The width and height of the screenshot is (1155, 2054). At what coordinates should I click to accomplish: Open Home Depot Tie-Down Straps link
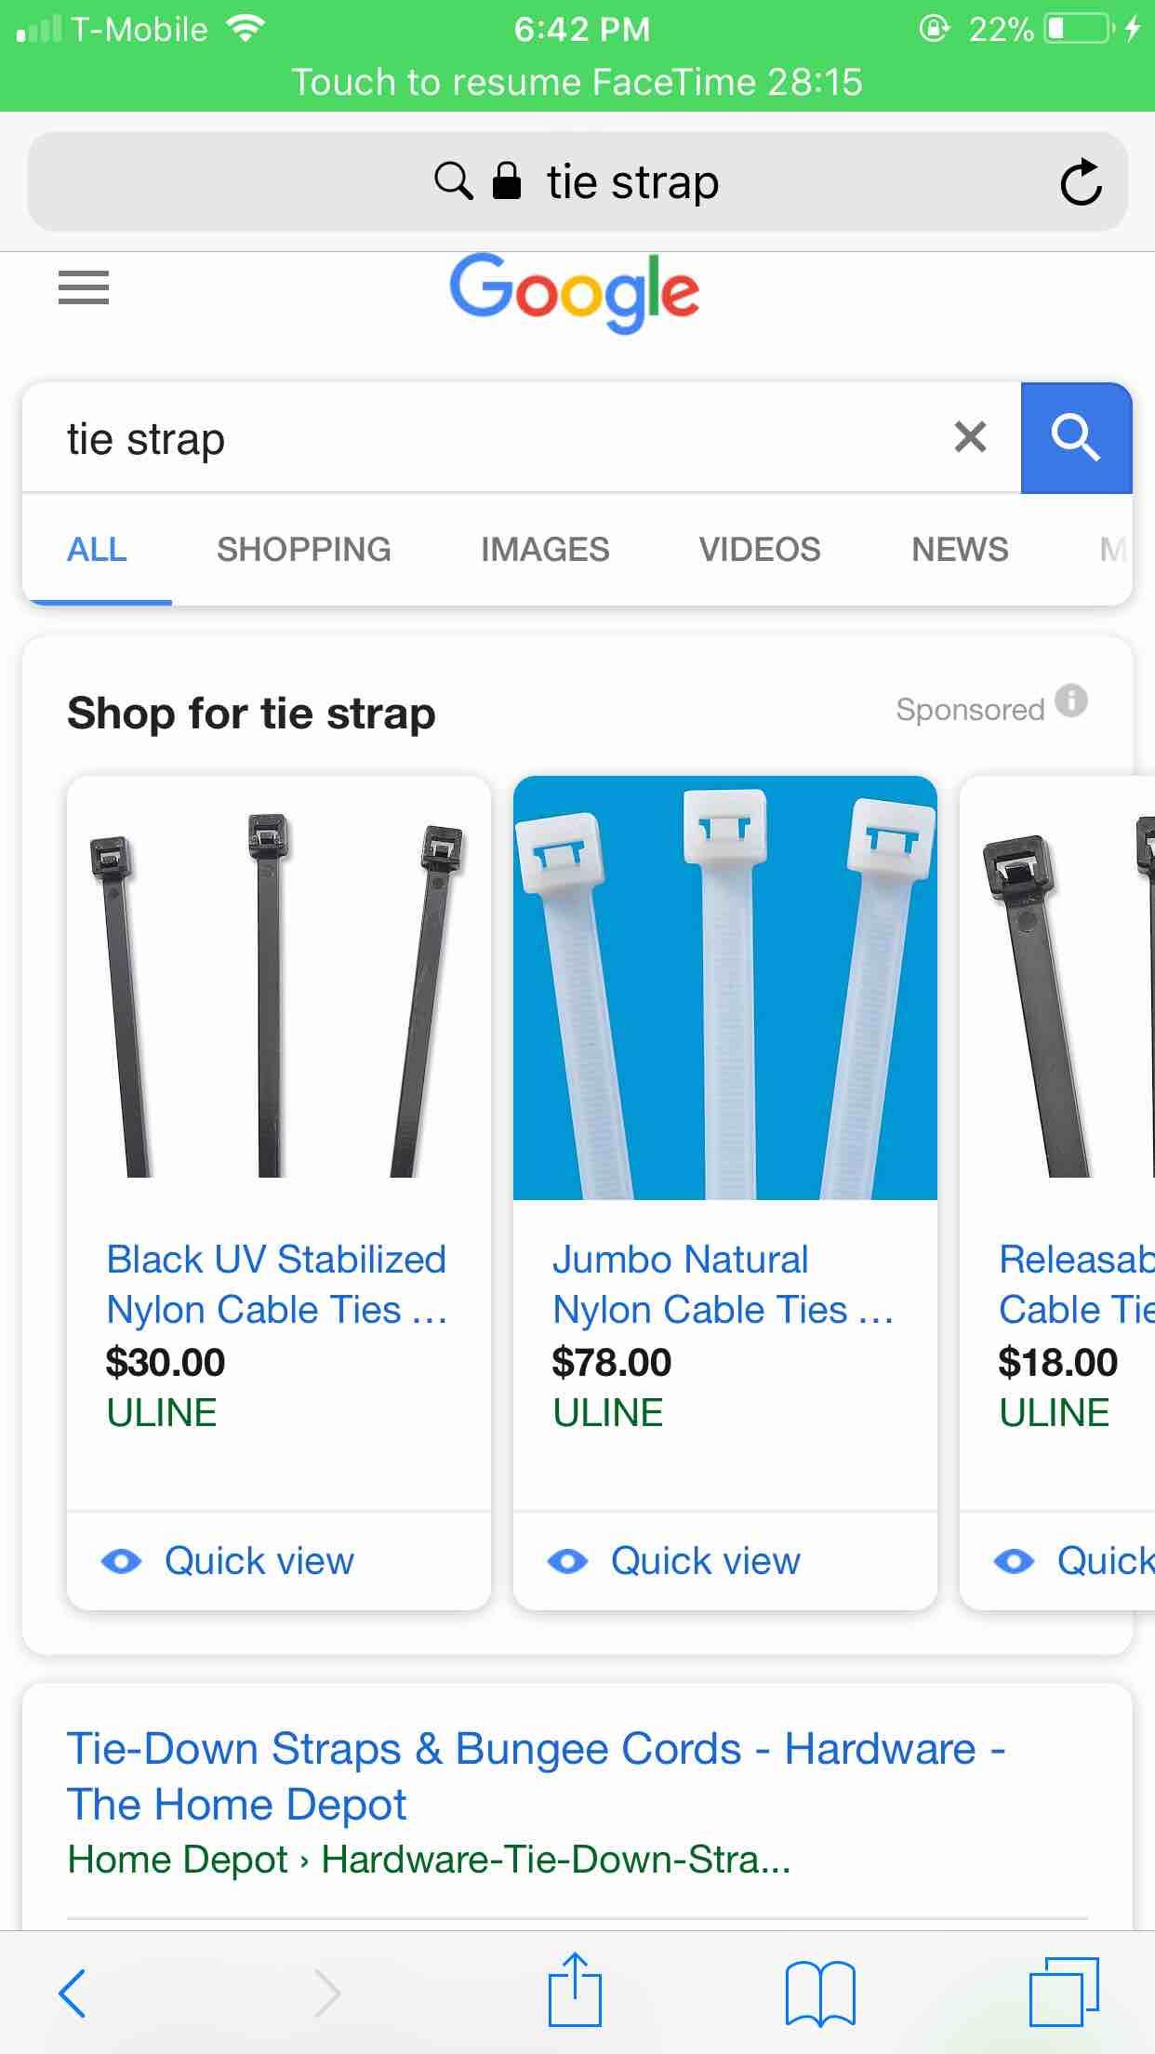(x=536, y=1776)
